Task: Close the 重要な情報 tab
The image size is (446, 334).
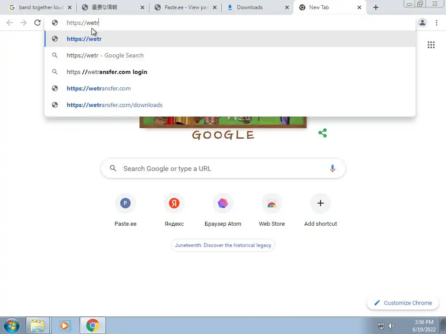Action: point(142,7)
